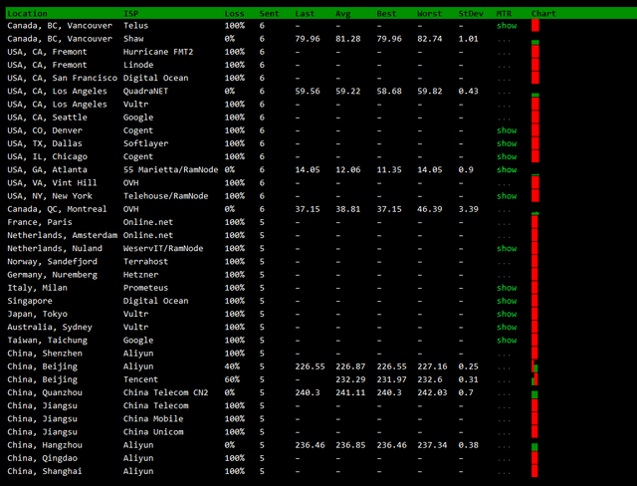Screen dimensions: 637x486
Task: Select 'Netherlands, Amsterdam' location
Action: (x=62, y=235)
